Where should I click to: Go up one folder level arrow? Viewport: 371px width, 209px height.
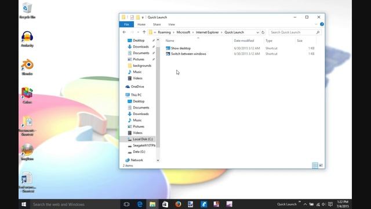point(144,33)
